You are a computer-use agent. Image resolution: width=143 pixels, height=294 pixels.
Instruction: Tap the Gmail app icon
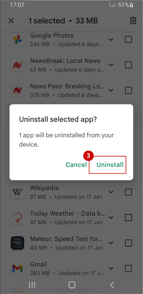[x=17, y=269]
